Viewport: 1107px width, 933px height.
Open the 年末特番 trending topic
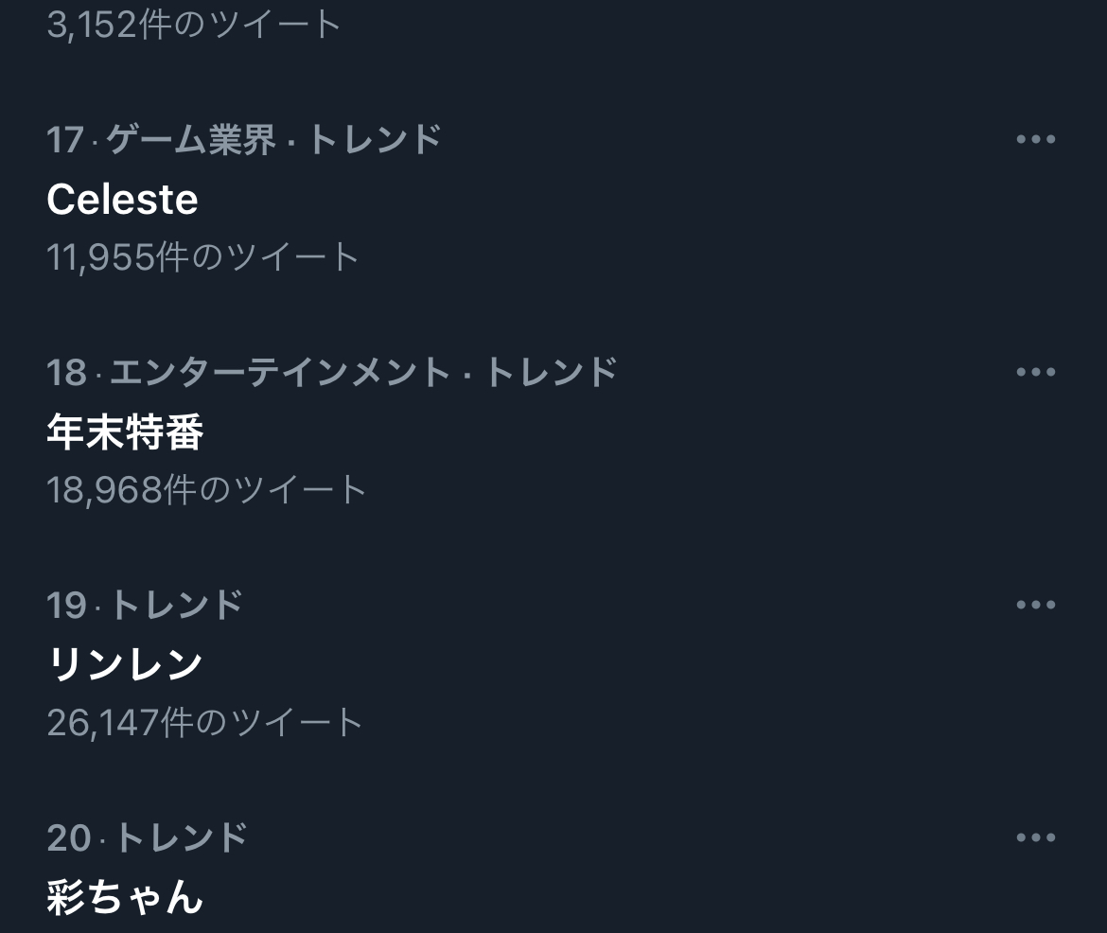(125, 431)
